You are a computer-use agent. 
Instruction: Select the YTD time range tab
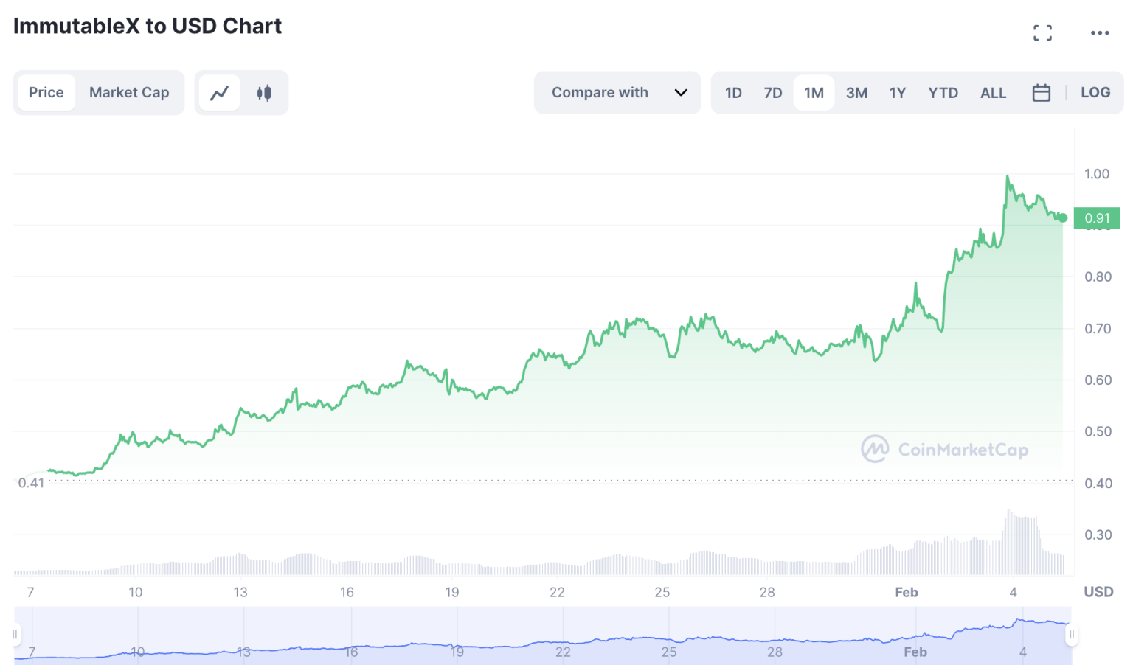(x=943, y=92)
